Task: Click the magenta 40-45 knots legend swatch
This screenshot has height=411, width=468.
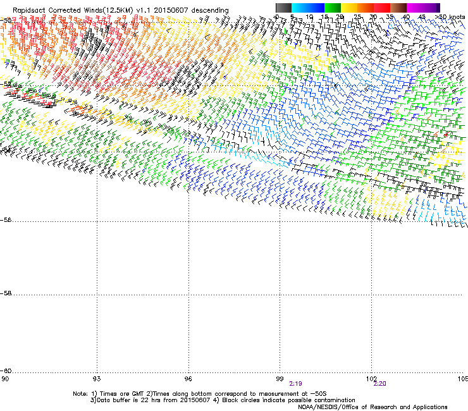Action: [415, 8]
